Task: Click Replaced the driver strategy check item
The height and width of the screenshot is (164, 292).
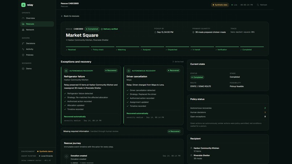Action: (141, 94)
